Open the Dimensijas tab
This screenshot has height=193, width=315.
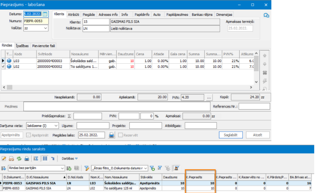tap(224, 14)
